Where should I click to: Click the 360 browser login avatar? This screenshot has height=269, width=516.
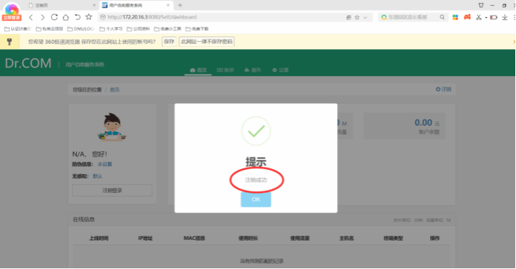(12, 12)
